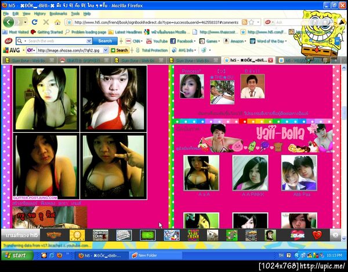Reload the page with the refresh icon

click(x=34, y=22)
